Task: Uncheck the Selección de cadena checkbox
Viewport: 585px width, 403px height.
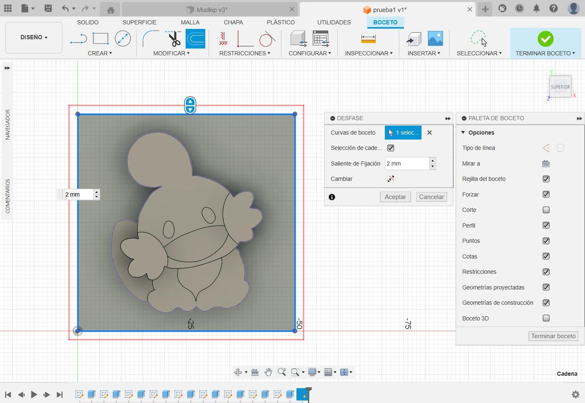Action: point(391,148)
